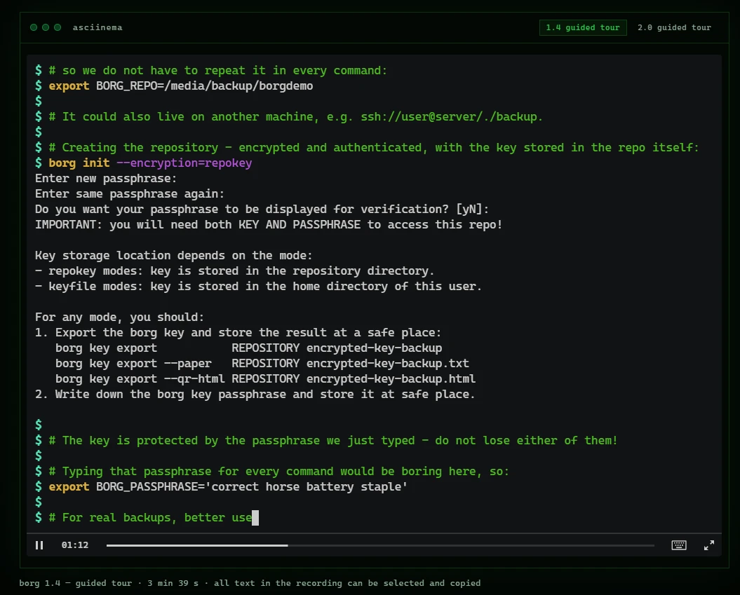Click the second green window dot
740x595 pixels.
(x=46, y=27)
